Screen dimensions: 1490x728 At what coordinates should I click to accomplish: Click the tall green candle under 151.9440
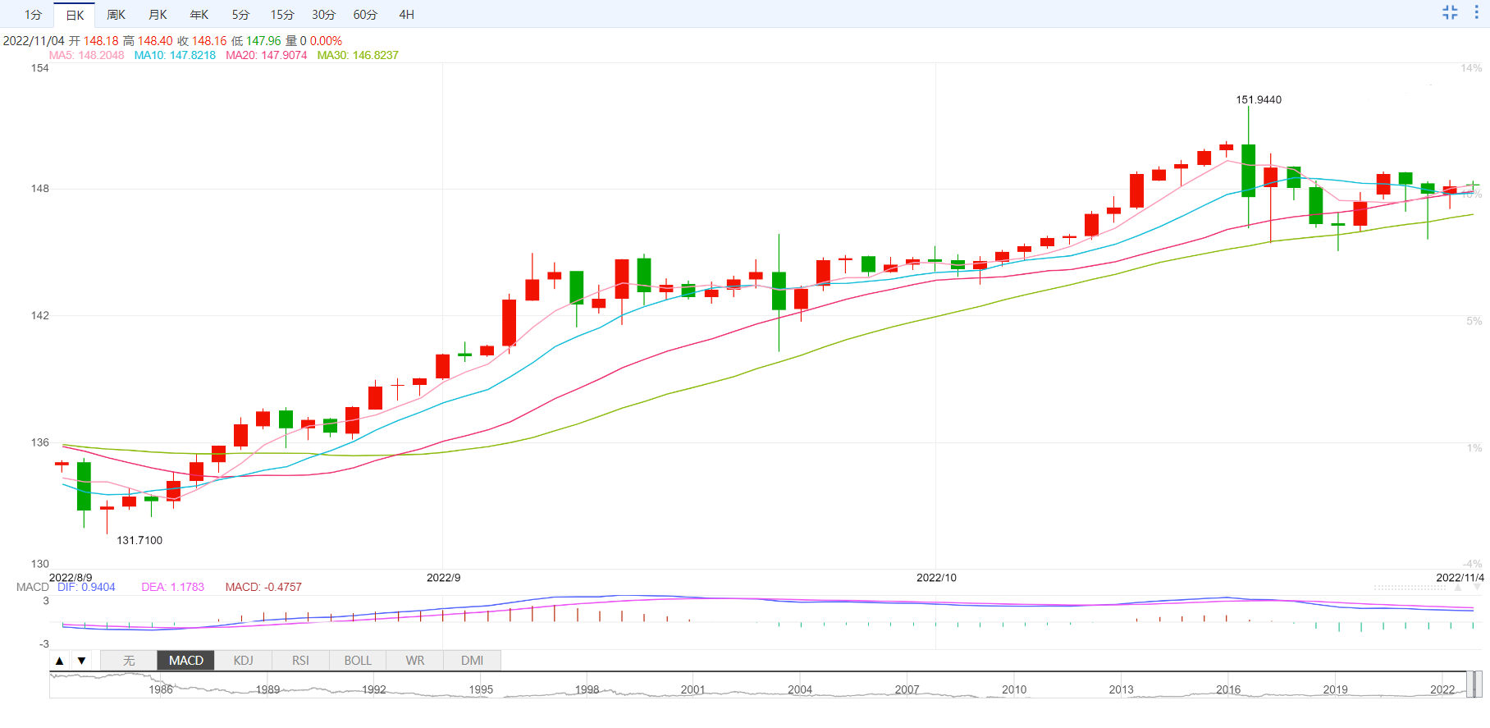click(1248, 171)
